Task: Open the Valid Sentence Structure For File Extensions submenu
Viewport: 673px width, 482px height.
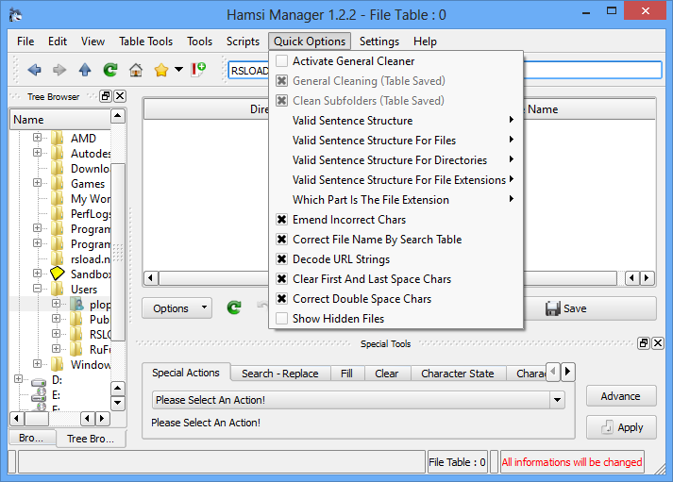Action: (395, 179)
